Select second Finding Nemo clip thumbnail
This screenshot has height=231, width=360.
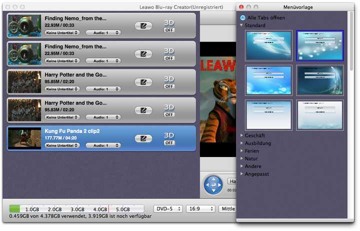pyautogui.click(x=24, y=54)
